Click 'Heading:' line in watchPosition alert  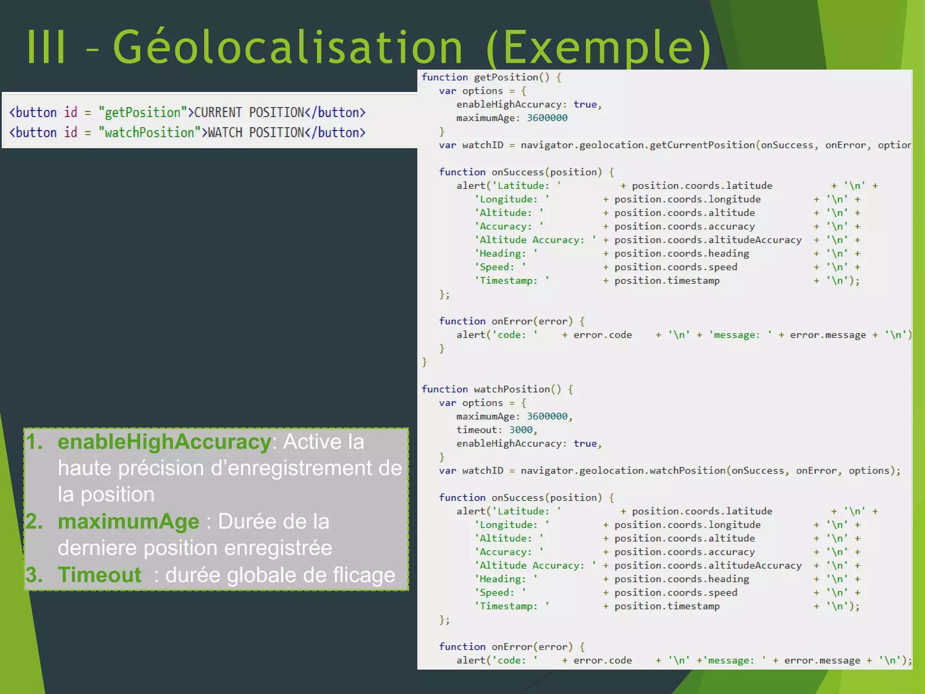point(668,579)
